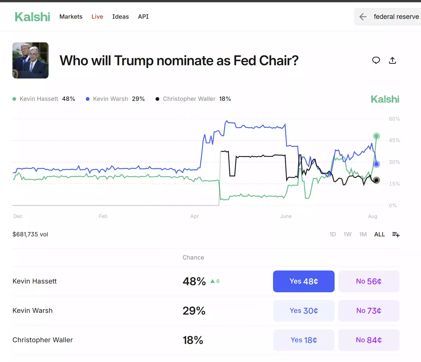Image resolution: width=421 pixels, height=362 pixels.
Task: Click the blue Kevin Warsh legend dot
Action: pyautogui.click(x=88, y=99)
